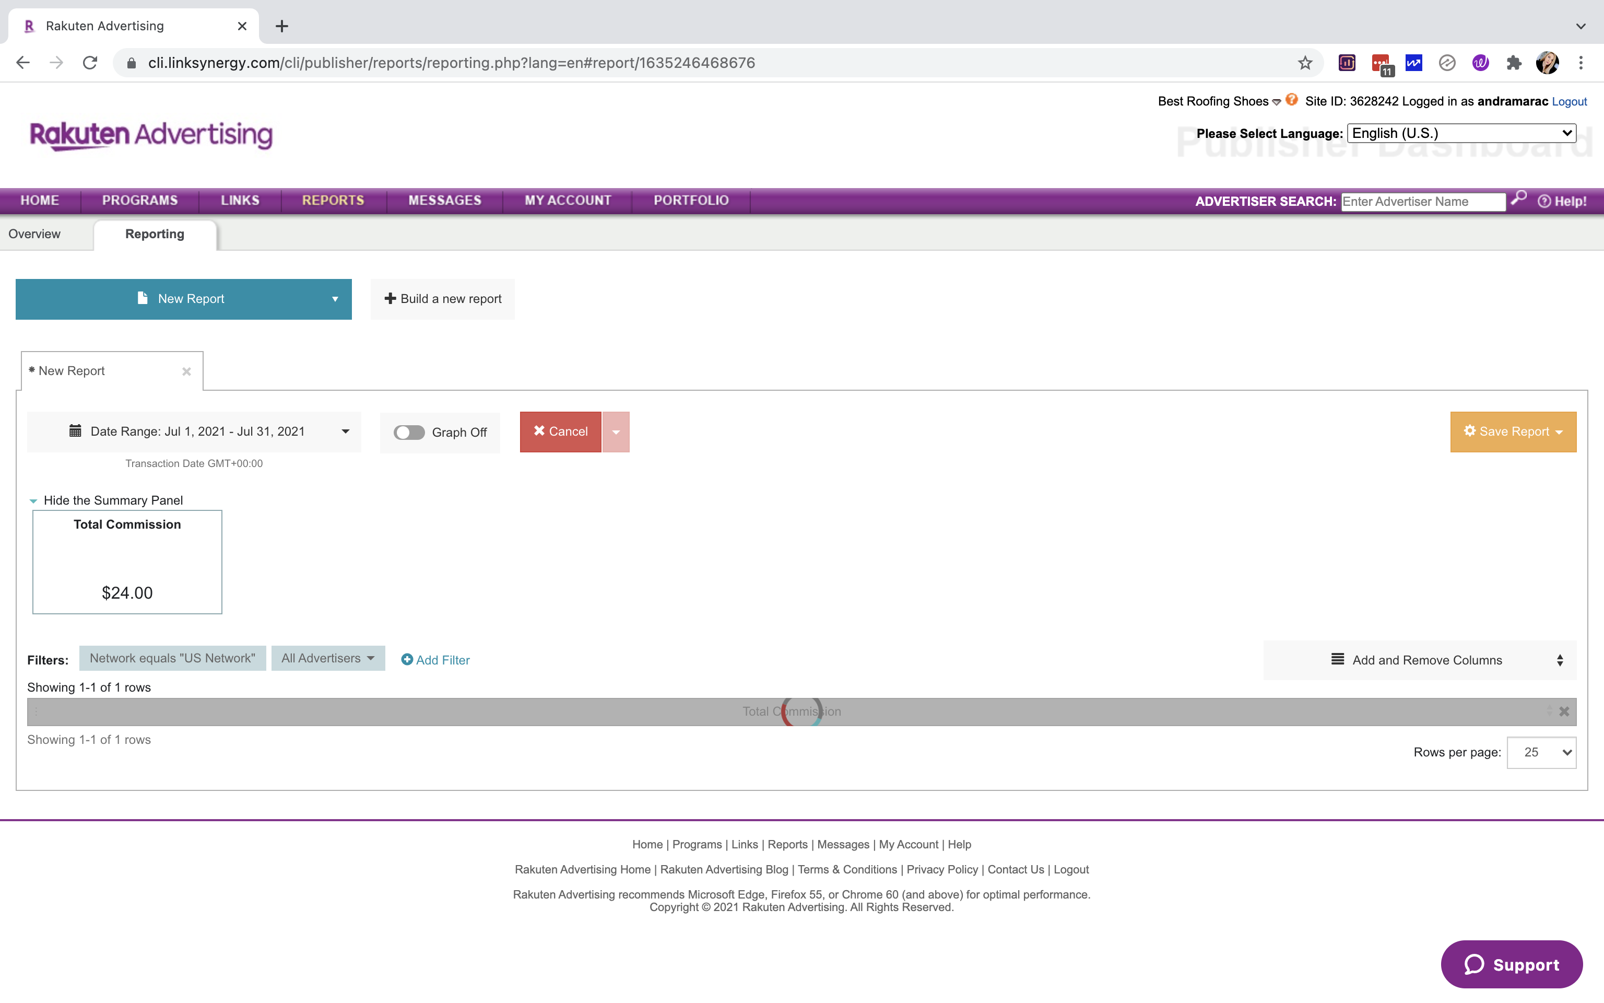Click the red extension icon with badge 11
The width and height of the screenshot is (1604, 1003).
pyautogui.click(x=1381, y=64)
